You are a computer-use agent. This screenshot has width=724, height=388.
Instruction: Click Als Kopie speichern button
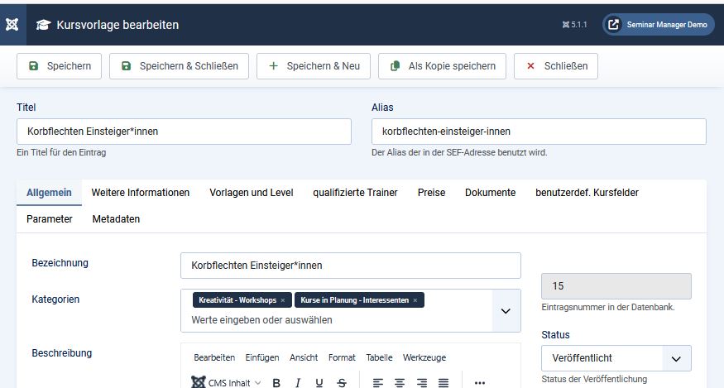point(442,66)
